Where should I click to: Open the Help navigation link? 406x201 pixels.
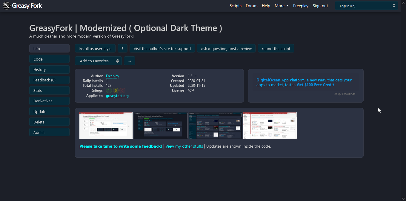click(266, 6)
